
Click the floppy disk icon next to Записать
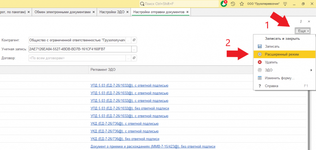[260, 46]
